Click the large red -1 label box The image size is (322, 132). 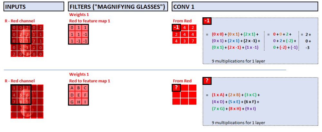coord(207,21)
